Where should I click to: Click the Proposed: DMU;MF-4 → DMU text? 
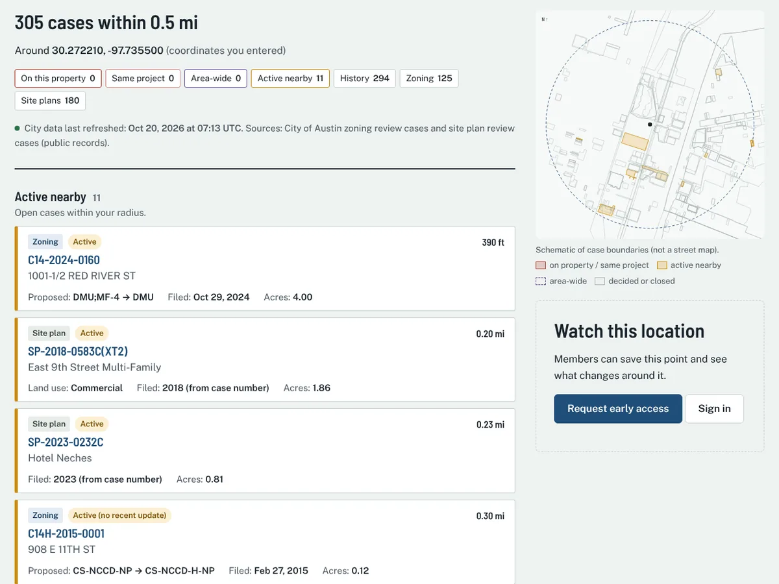[x=91, y=297]
